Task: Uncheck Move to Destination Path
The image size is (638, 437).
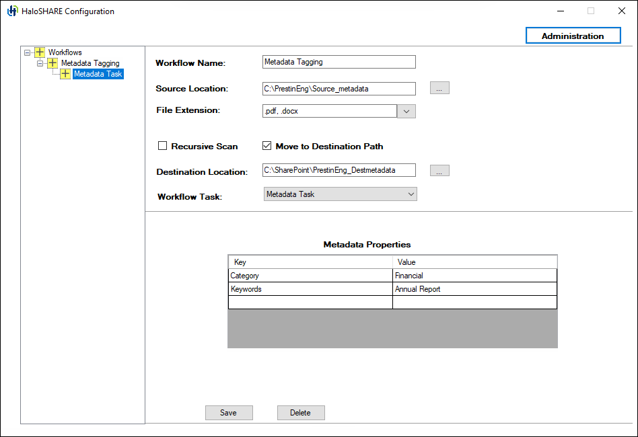Action: point(267,145)
